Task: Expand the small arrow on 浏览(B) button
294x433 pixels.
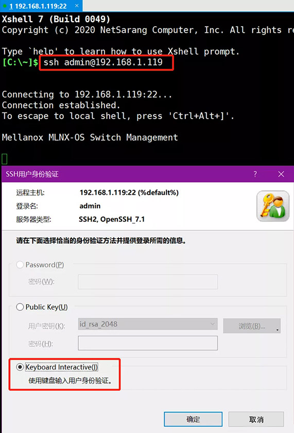Action: pyautogui.click(x=277, y=330)
